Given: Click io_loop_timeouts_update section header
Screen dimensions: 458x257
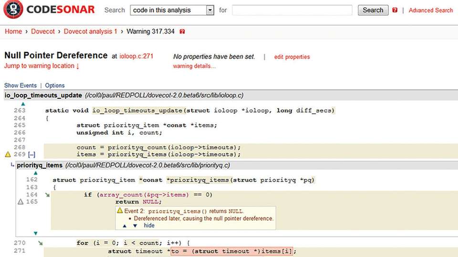Looking at the screenshot, I should (43, 96).
